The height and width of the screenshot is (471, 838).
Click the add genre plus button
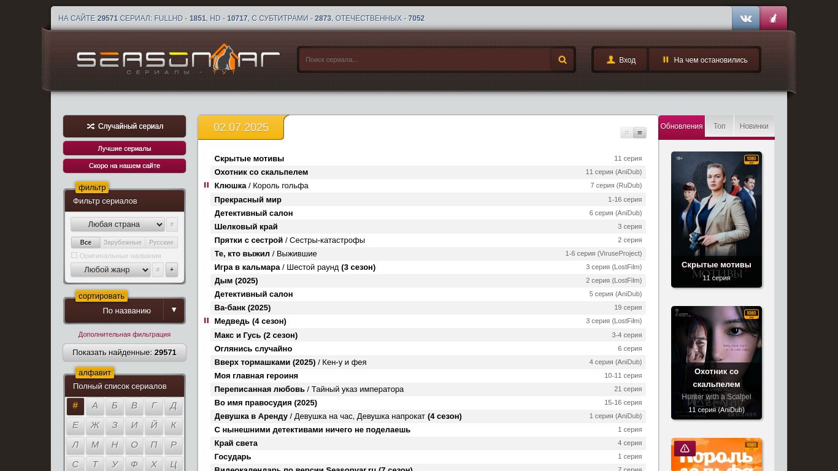pyautogui.click(x=172, y=270)
